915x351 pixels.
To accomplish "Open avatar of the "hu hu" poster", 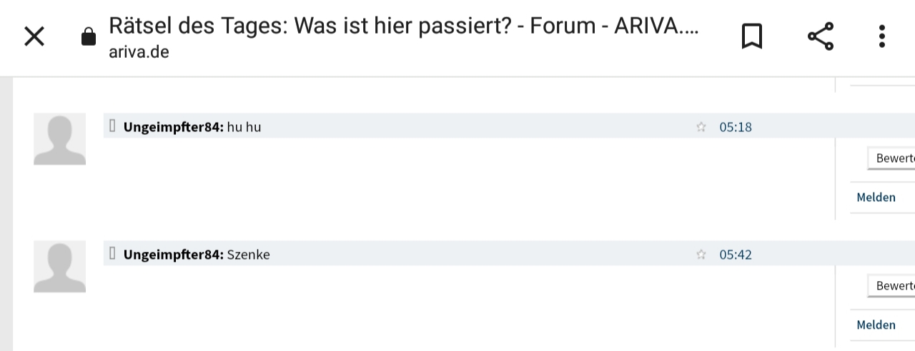I will (x=59, y=139).
